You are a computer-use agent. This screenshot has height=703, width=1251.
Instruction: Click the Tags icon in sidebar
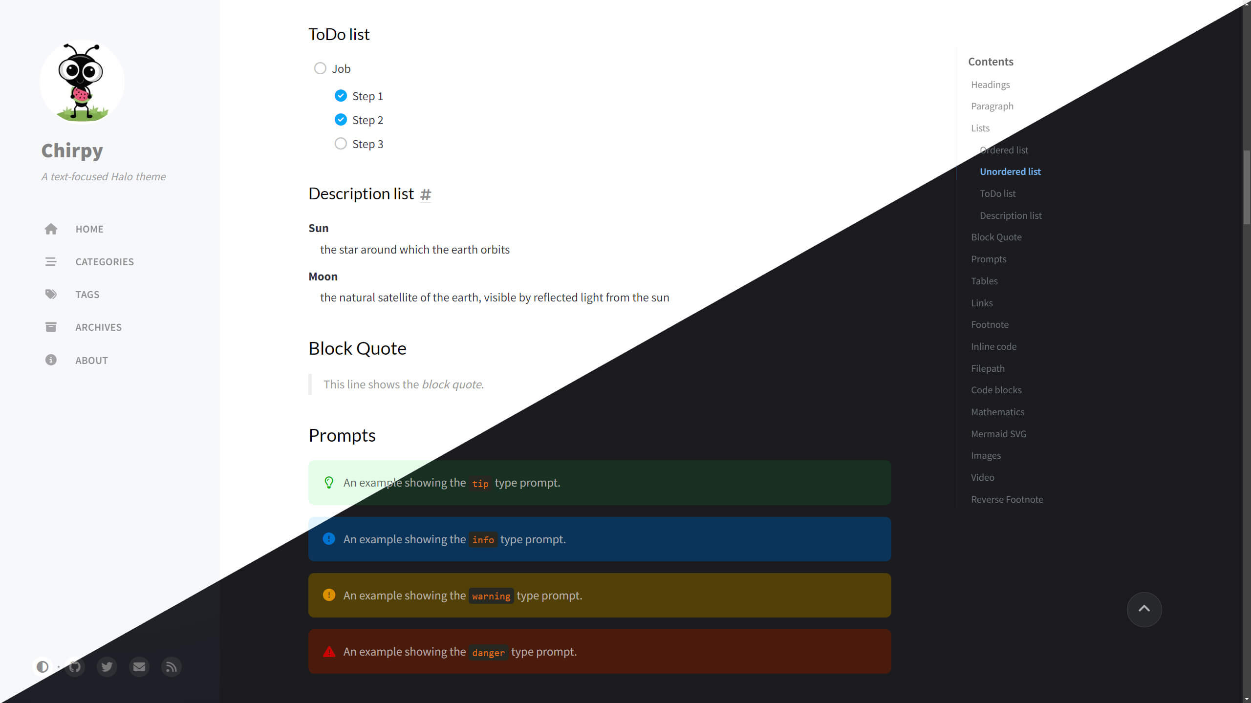[x=51, y=294]
